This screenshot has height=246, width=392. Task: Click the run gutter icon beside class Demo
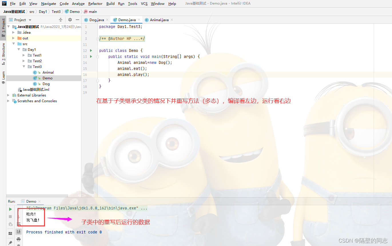(91, 51)
